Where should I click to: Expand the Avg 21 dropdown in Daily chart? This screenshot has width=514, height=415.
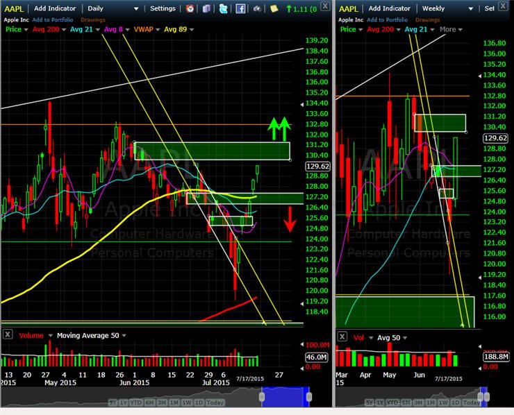coord(97,30)
